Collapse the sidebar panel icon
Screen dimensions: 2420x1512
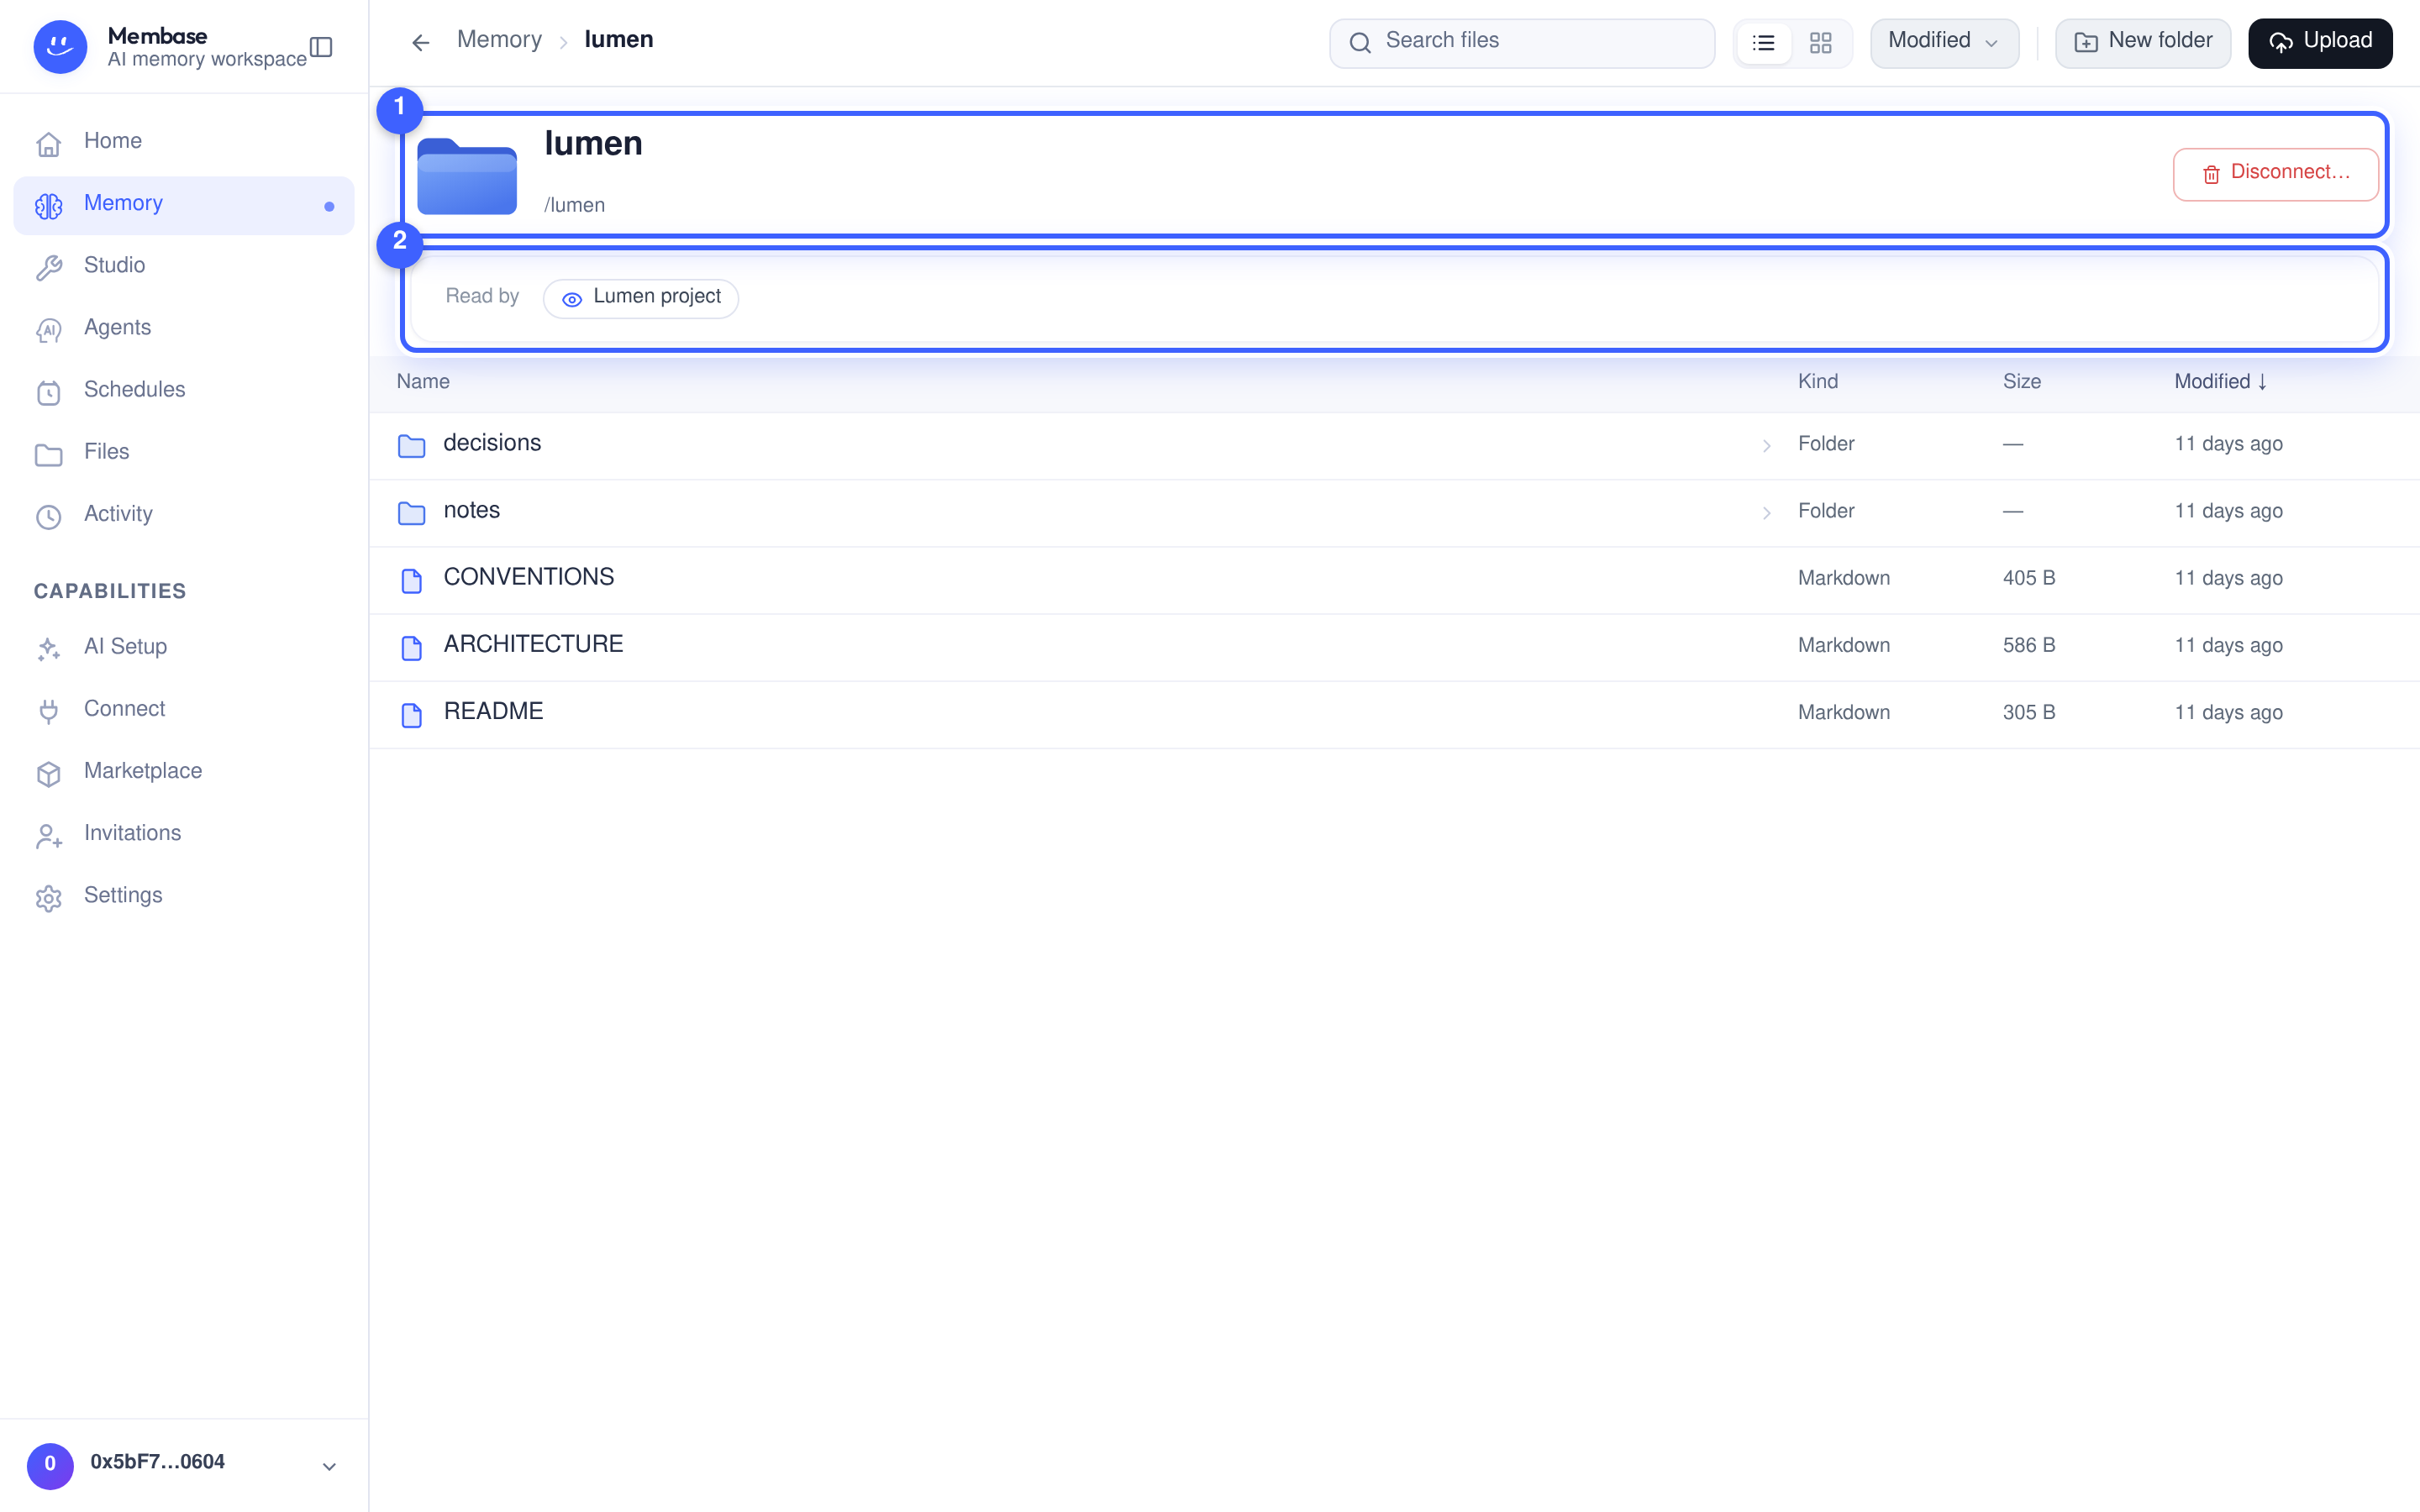(321, 47)
